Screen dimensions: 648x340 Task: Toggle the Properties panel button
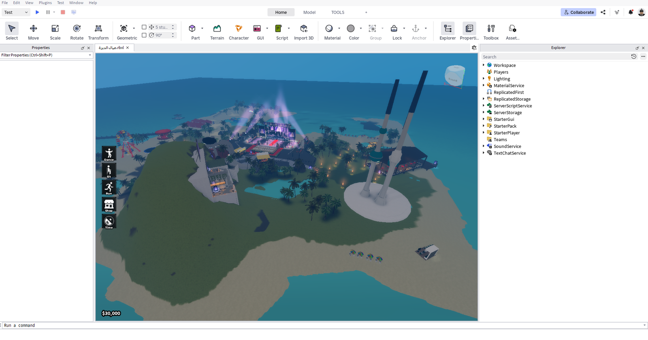[x=469, y=32]
